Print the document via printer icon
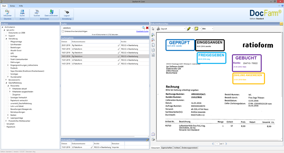Image resolution: width=284 pixels, height=153 pixels. tap(153, 139)
